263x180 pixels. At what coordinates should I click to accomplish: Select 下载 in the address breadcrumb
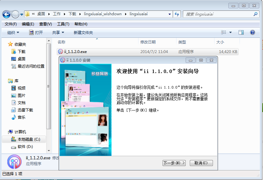(x=72, y=14)
